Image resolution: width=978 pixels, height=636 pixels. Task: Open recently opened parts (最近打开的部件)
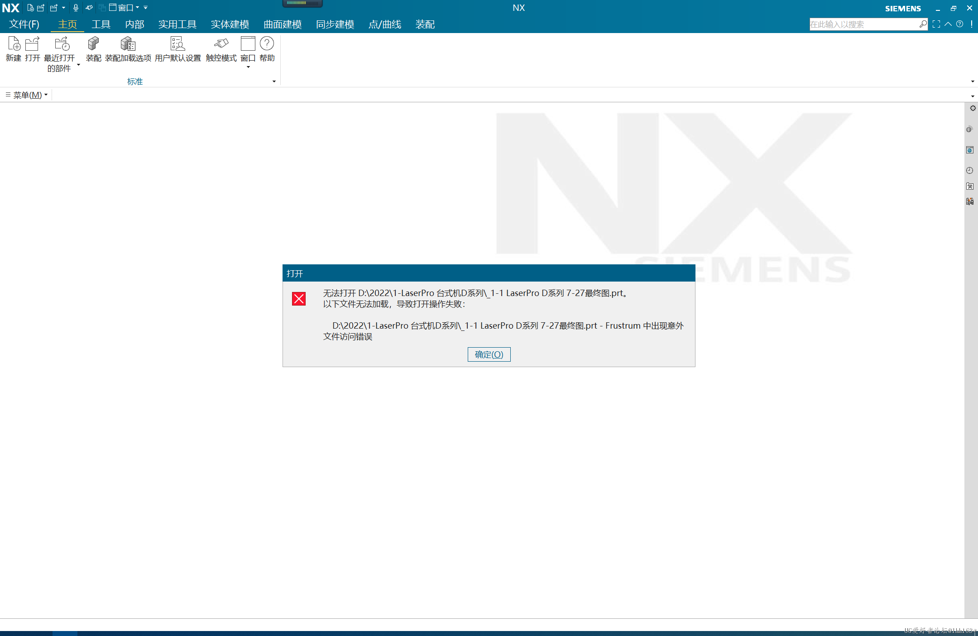[x=59, y=54]
